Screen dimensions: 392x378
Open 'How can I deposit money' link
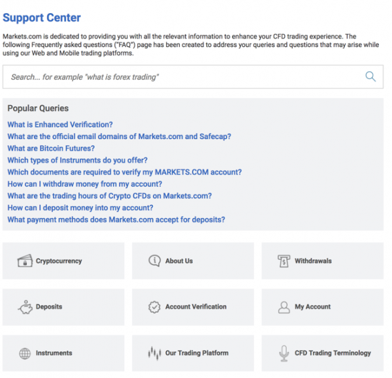click(80, 208)
